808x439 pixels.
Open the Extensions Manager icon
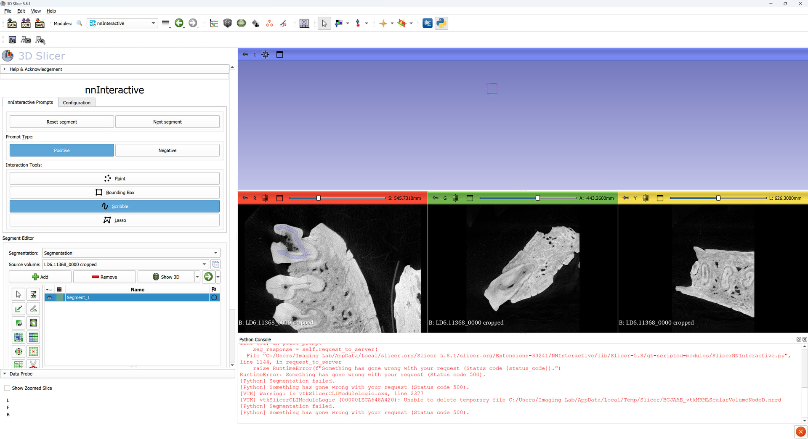click(x=427, y=23)
